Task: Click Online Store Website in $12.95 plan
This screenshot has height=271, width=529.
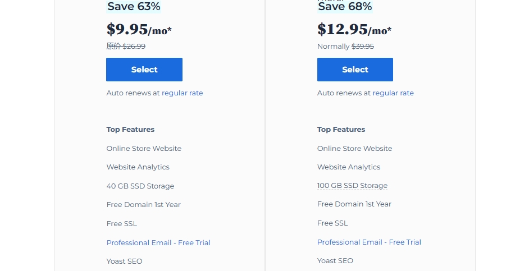Action: 355,149
